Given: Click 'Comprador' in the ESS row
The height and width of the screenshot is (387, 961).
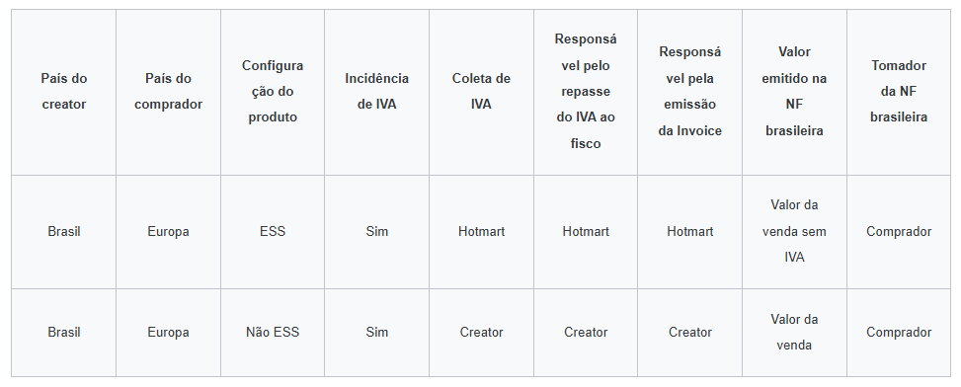Looking at the screenshot, I should [x=899, y=231].
